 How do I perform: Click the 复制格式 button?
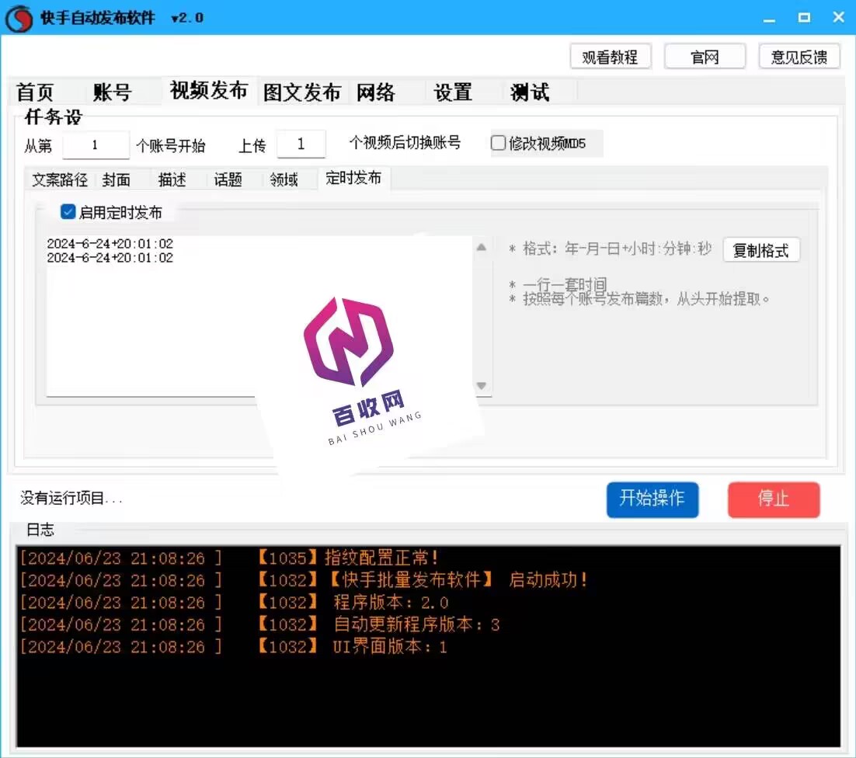click(x=761, y=251)
